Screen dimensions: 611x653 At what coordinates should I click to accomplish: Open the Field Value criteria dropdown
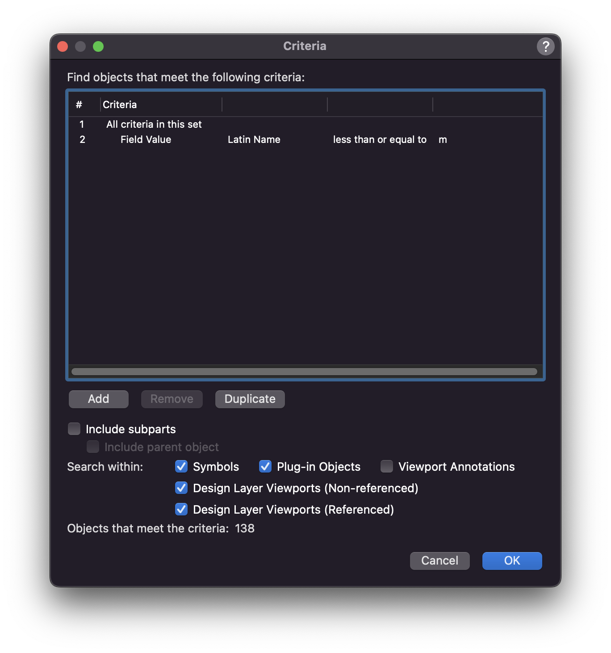146,139
